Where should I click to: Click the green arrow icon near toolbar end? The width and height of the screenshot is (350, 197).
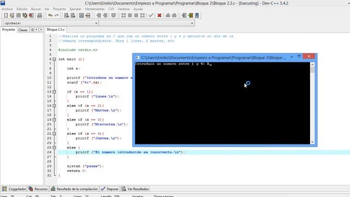point(190,15)
